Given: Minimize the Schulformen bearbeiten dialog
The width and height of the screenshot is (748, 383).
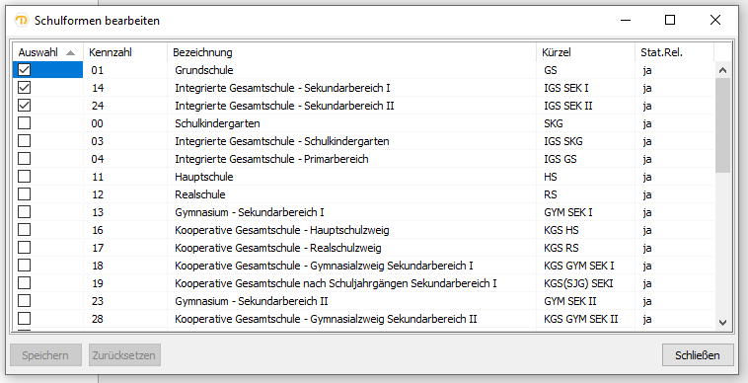Looking at the screenshot, I should tap(626, 20).
